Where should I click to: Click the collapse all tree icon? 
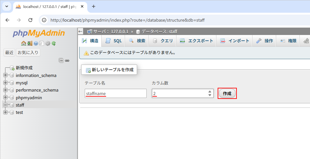(61, 60)
